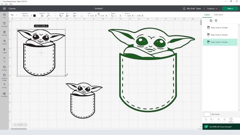Select the first Baby Yoda In Pocket layer
Image resolution: width=240 pixels, height=135 pixels.
click(220, 28)
